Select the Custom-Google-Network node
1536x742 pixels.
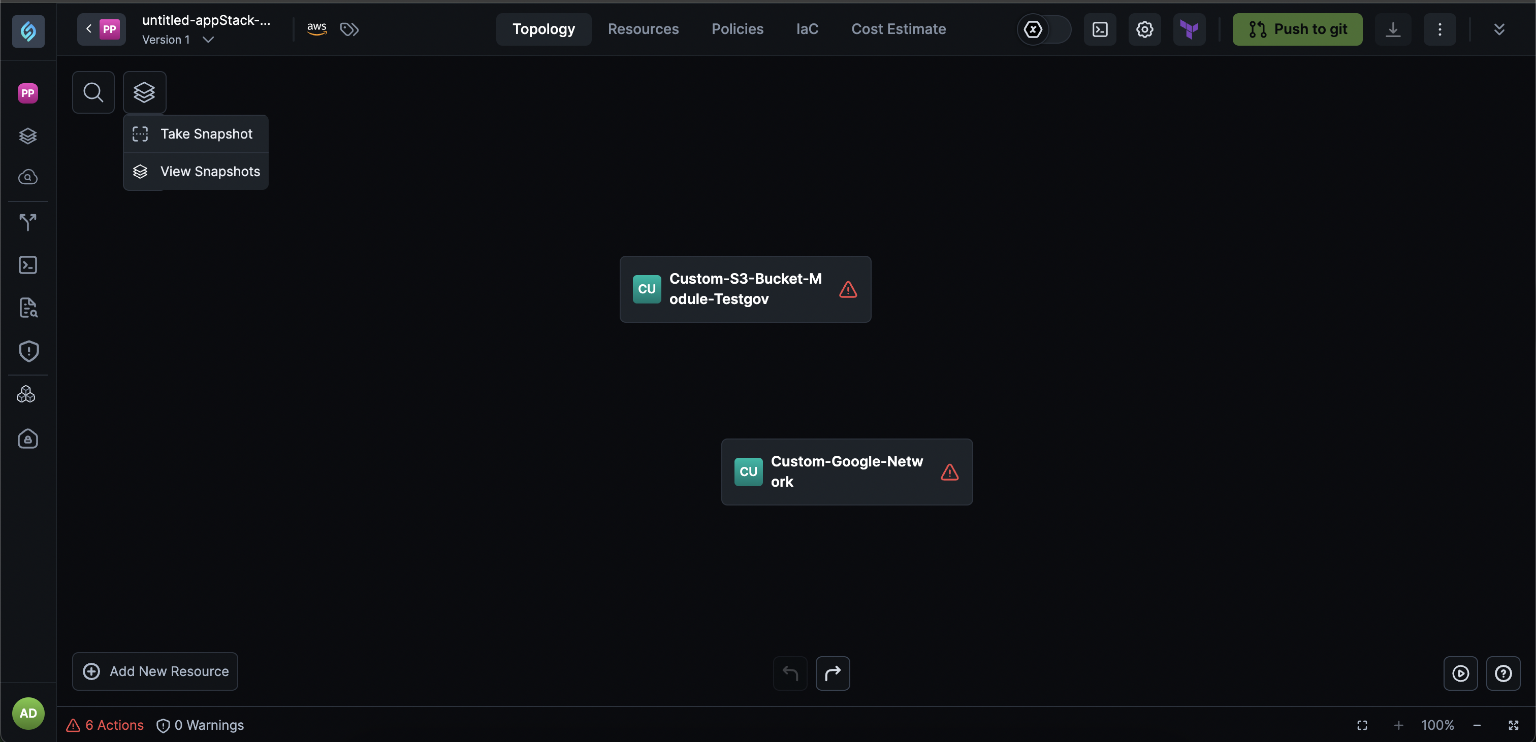[x=846, y=472]
